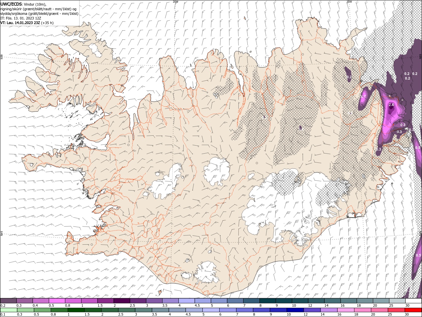Click the 'VT: Lau. 14.01.2023 23Z (+35 h)' line
The image size is (422, 317).
click(27, 23)
